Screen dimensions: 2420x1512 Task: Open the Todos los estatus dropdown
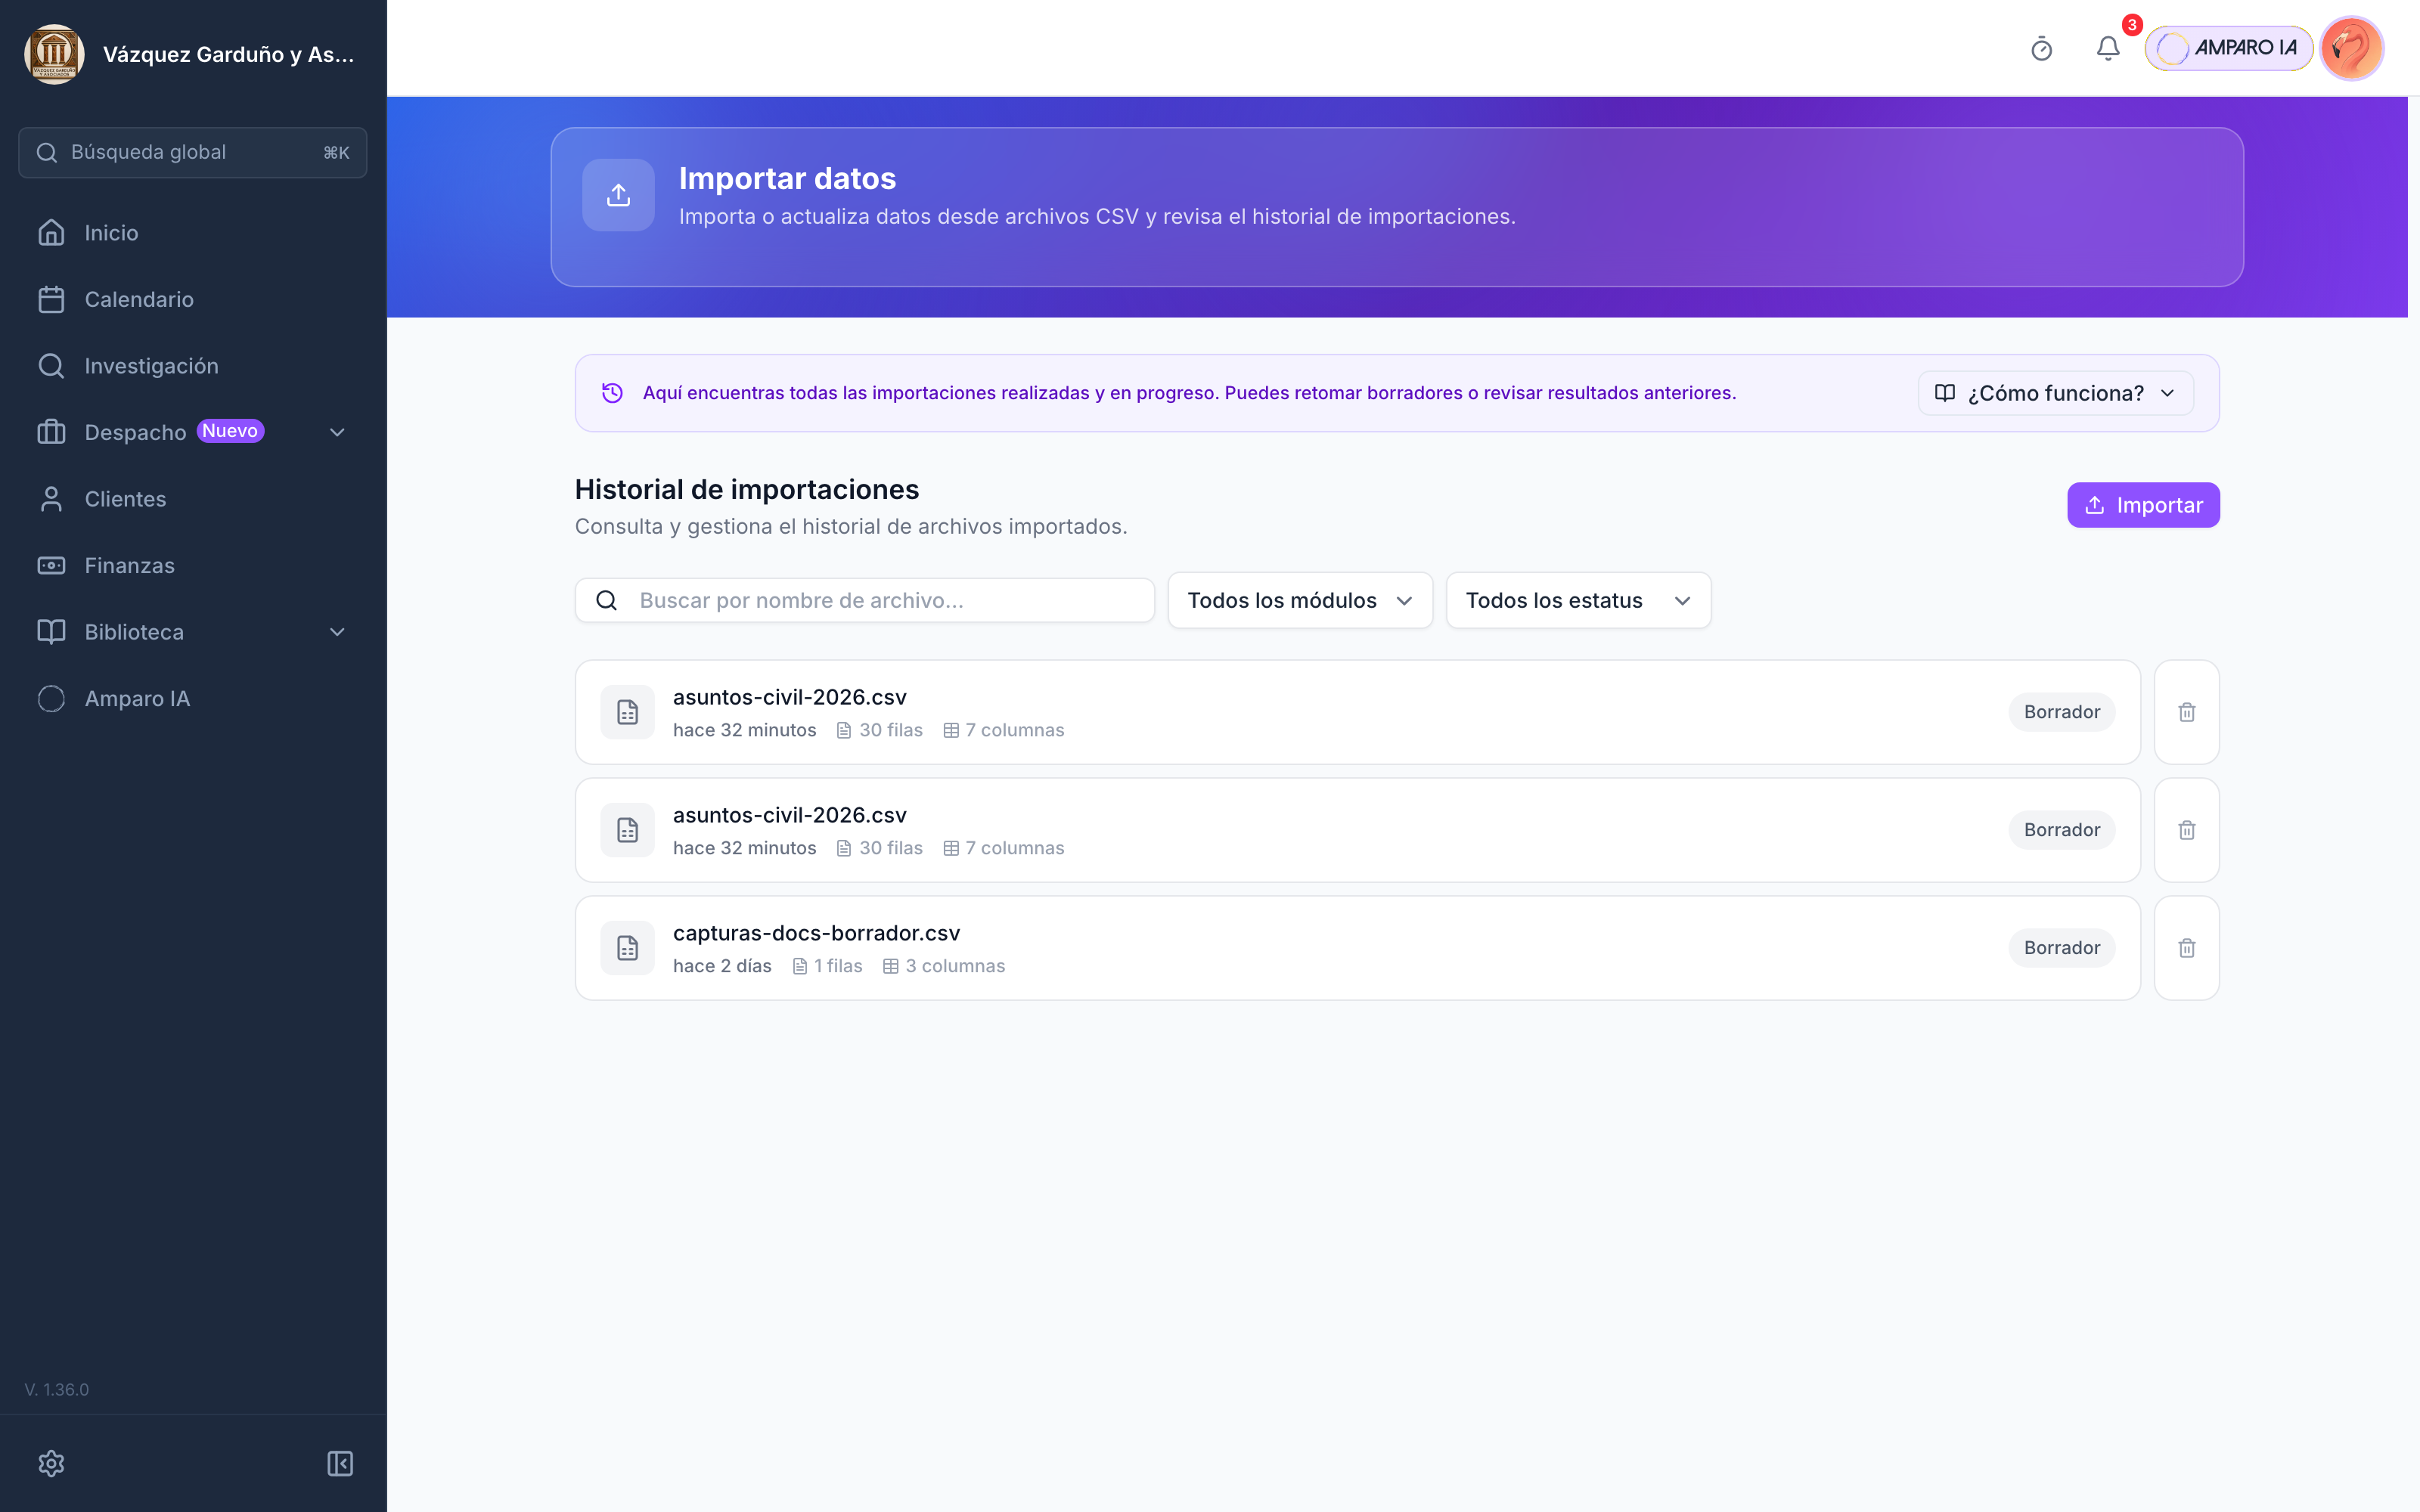(1578, 600)
